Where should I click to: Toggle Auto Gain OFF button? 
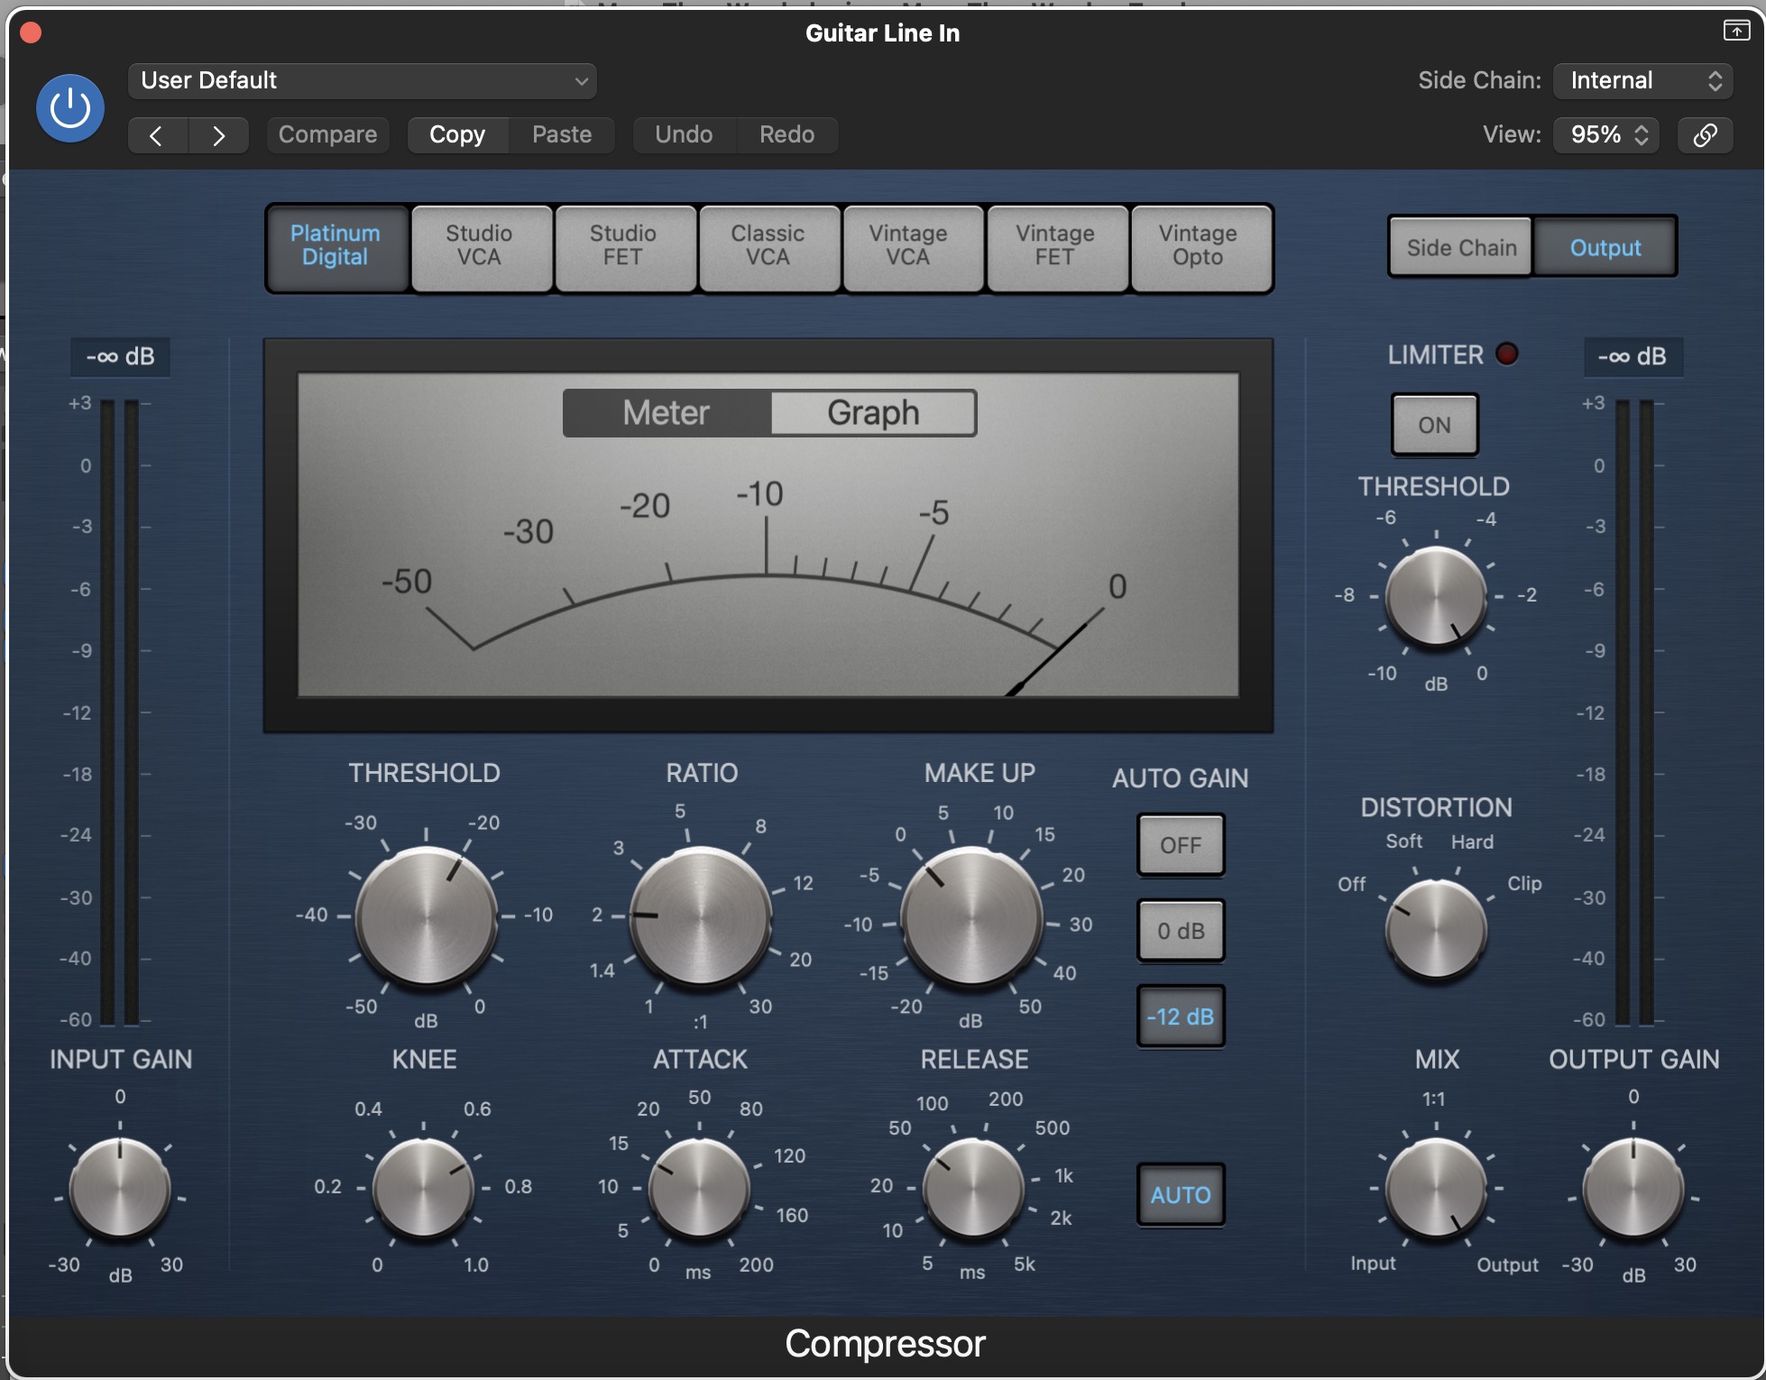pyautogui.click(x=1181, y=846)
